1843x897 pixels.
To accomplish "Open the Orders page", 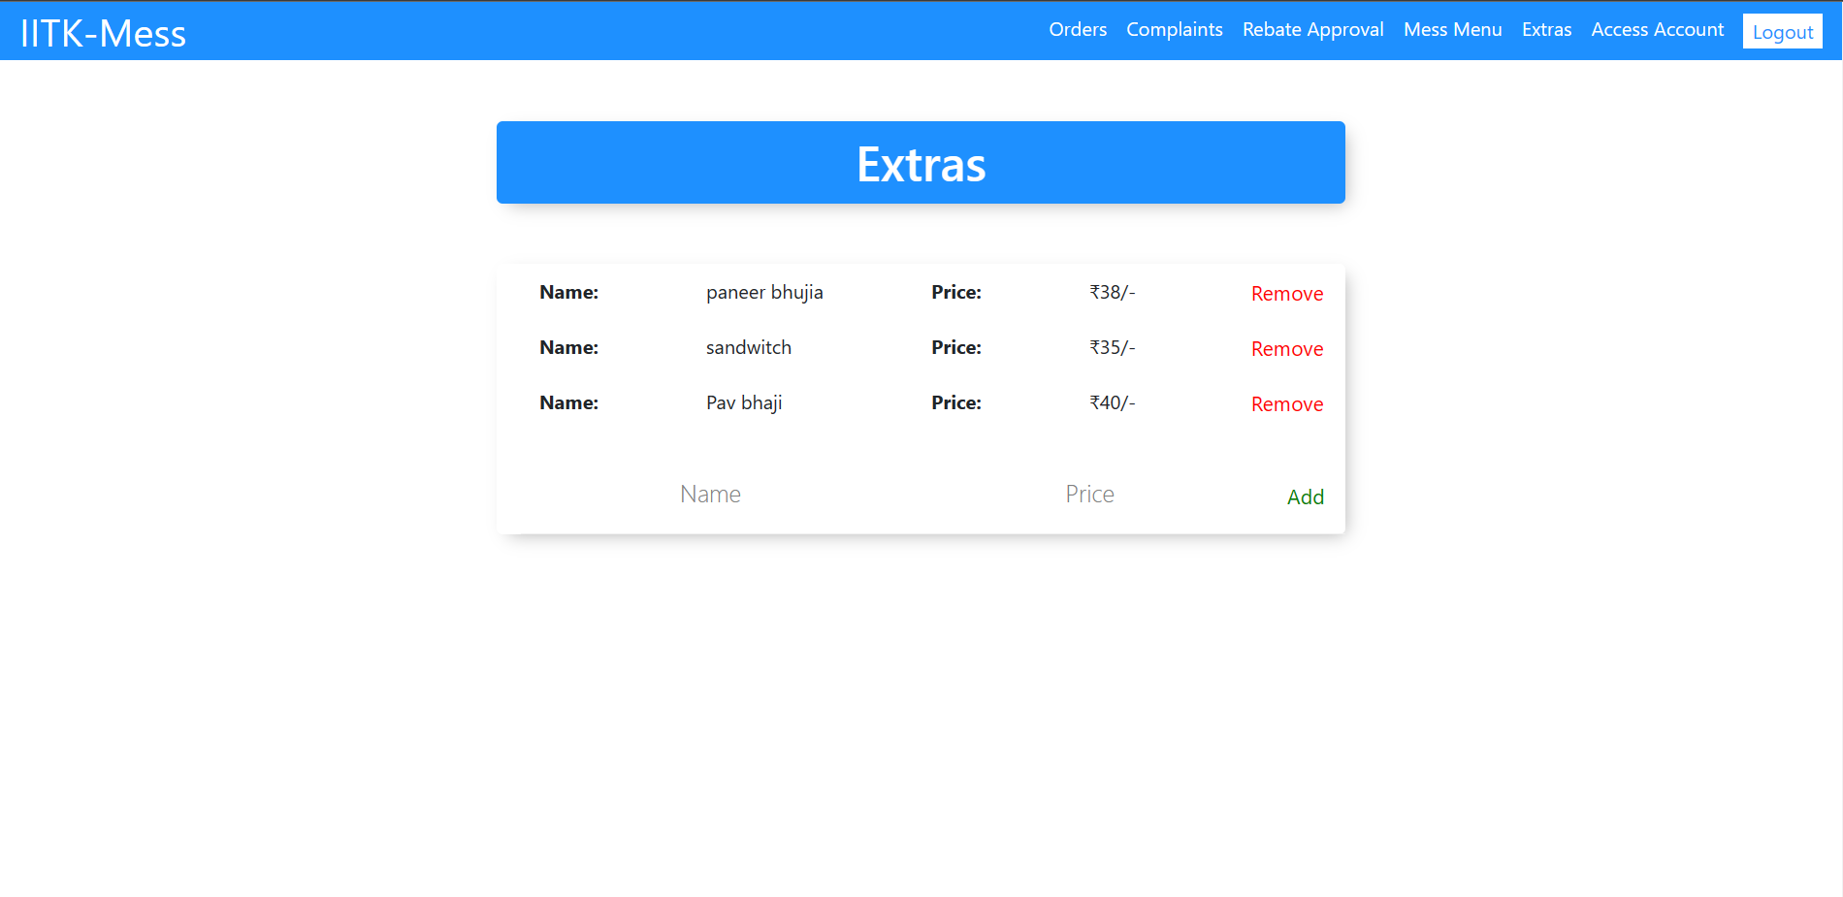I will pyautogui.click(x=1078, y=30).
